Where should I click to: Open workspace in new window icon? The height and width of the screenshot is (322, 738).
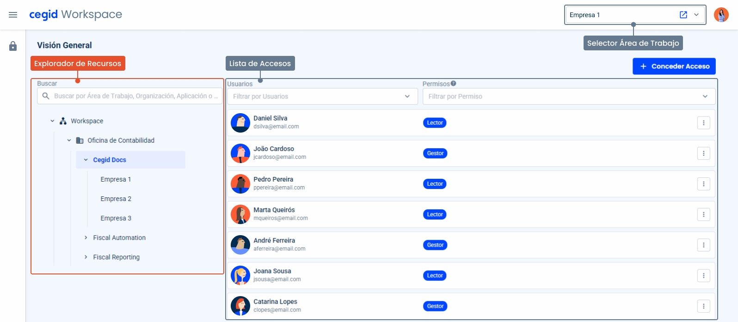pos(683,15)
